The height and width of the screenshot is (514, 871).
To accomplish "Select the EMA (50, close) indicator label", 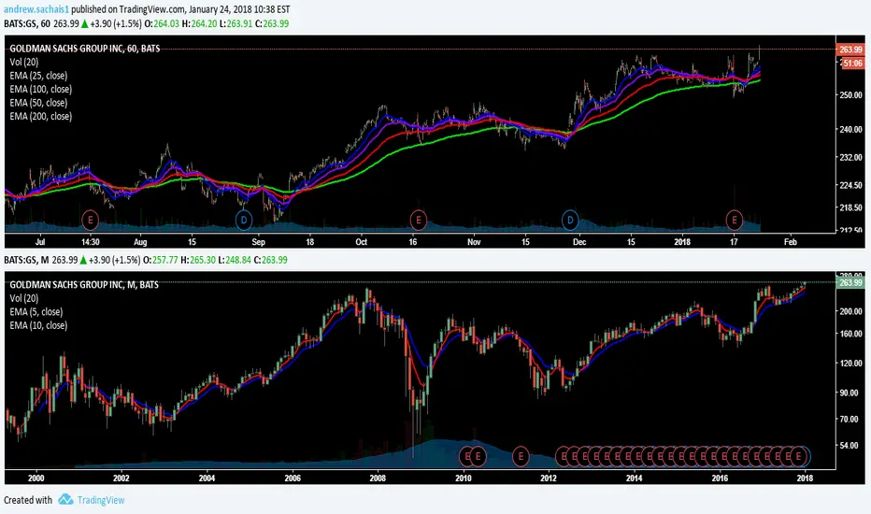I will coord(38,103).
